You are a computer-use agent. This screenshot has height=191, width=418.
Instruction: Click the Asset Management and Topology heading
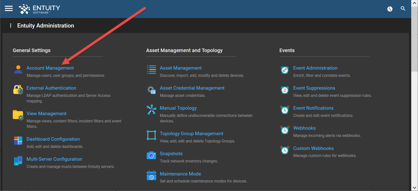(x=184, y=51)
